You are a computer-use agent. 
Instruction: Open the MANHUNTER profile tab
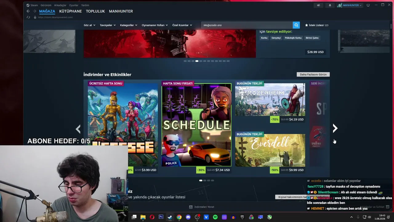tap(121, 11)
